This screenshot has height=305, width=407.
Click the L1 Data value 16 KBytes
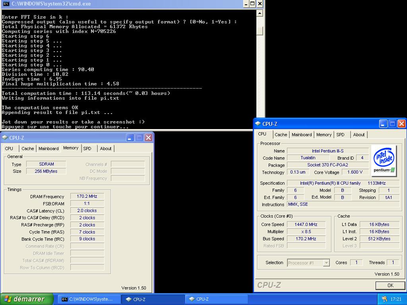point(379,224)
